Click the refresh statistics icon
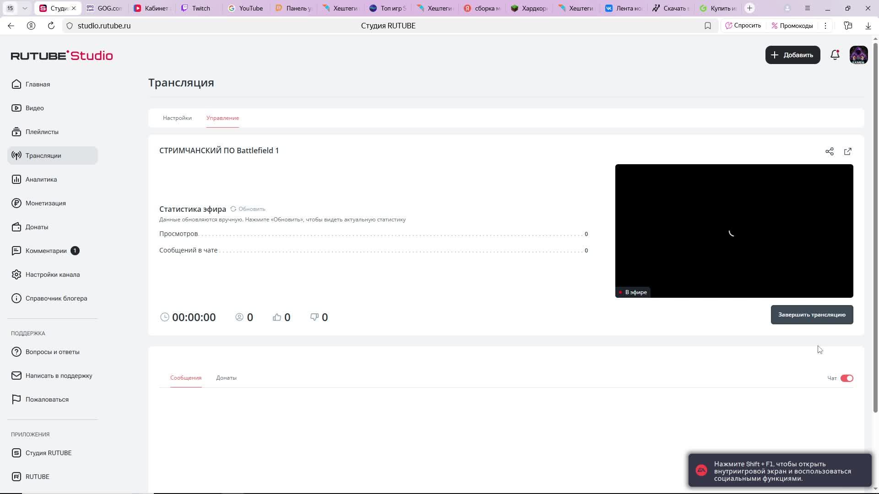 pyautogui.click(x=233, y=209)
